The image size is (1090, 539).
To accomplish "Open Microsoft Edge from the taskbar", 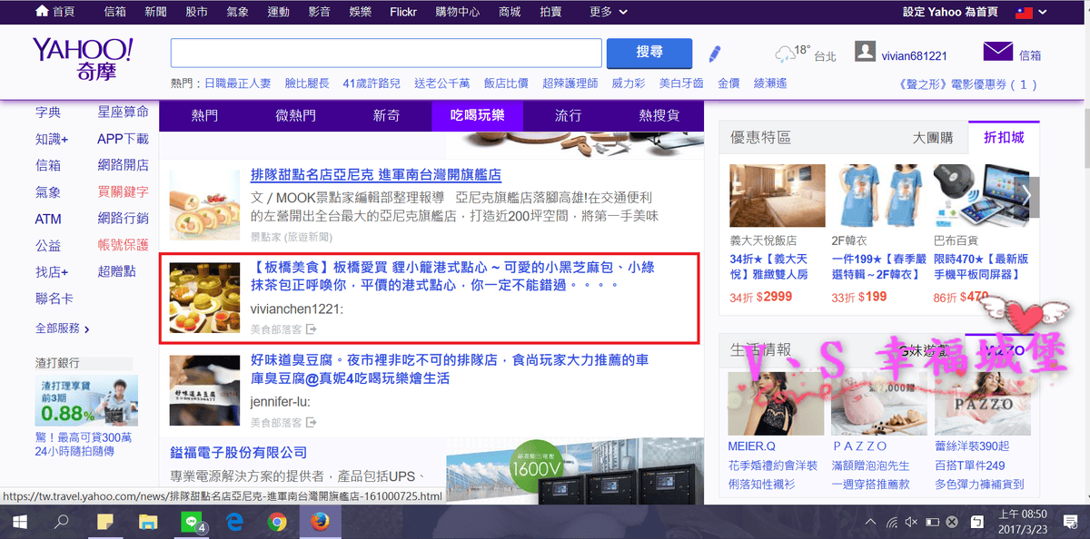I will (x=234, y=522).
